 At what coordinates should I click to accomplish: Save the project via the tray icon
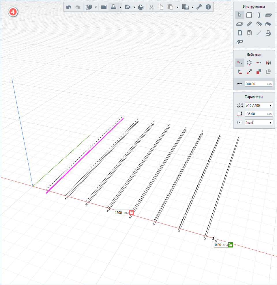click(113, 7)
